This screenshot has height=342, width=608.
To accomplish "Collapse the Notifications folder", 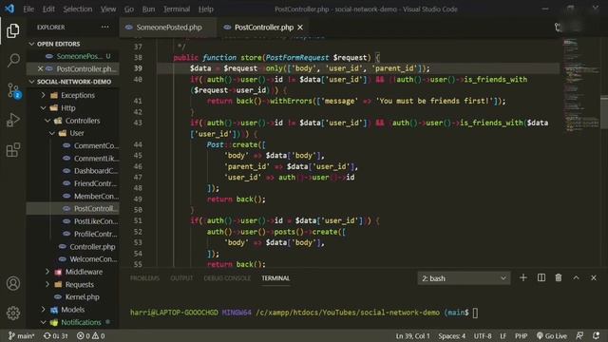I will (72, 322).
